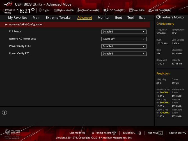Click the globe language icon

pos(40,10)
